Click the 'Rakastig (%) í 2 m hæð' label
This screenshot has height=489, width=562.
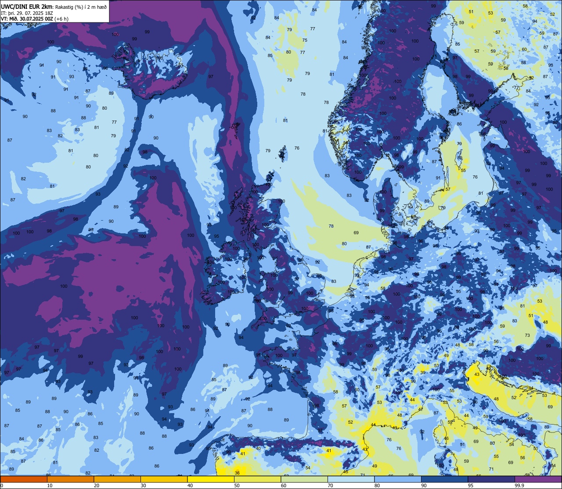81,7
